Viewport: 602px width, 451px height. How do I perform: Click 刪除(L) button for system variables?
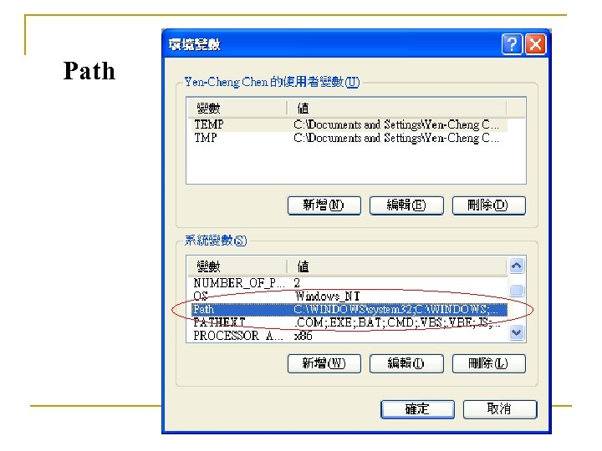[x=489, y=363]
